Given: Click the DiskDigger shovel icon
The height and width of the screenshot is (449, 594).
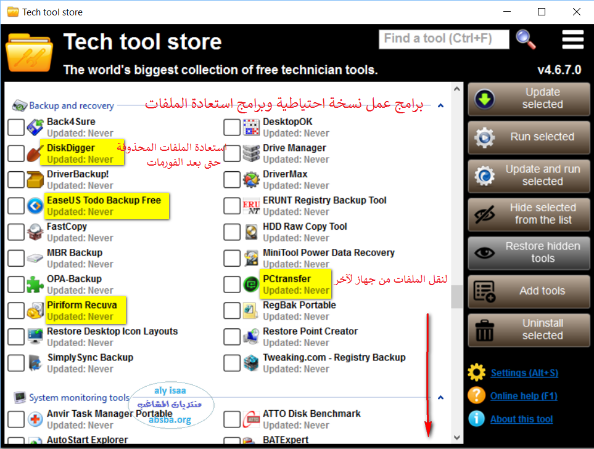Looking at the screenshot, I should pyautogui.click(x=35, y=153).
